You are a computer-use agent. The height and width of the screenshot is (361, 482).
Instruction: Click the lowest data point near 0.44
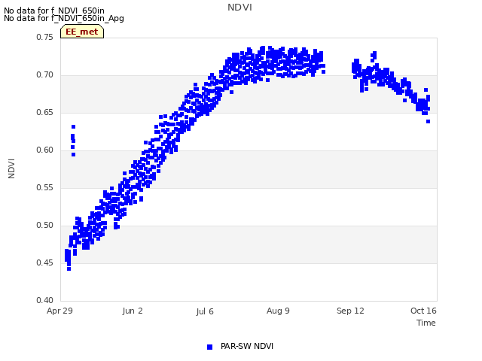69,269
